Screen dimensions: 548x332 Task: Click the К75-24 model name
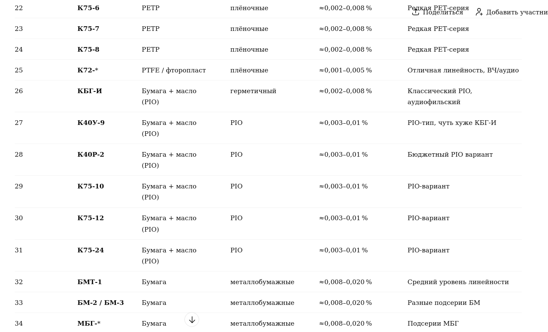point(90,251)
